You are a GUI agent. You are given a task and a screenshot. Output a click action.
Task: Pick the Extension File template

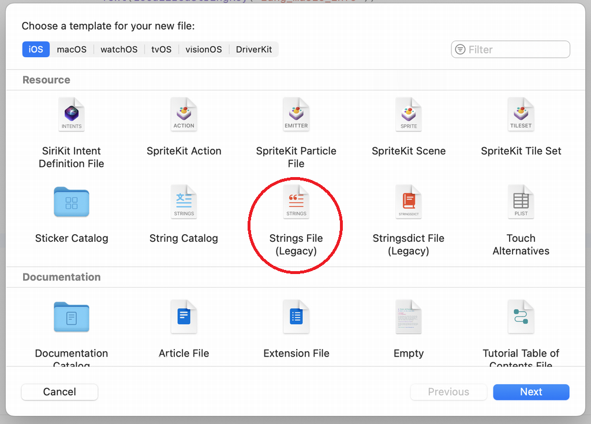coord(296,317)
